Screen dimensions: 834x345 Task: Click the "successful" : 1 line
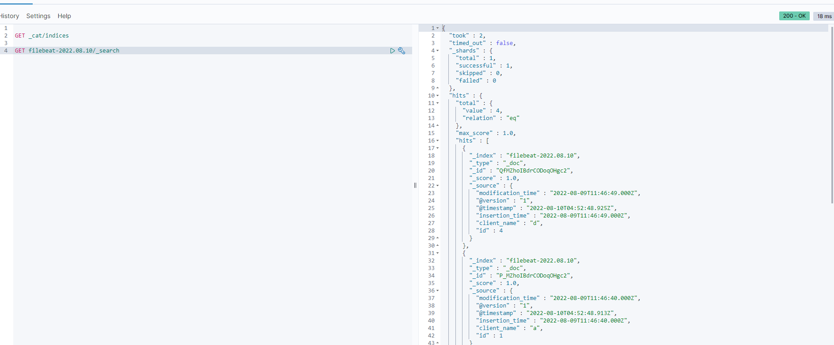[484, 66]
